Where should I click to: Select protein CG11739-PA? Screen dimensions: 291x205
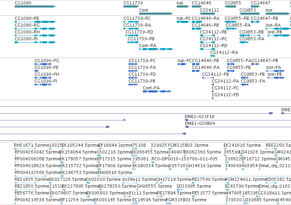[133, 71]
